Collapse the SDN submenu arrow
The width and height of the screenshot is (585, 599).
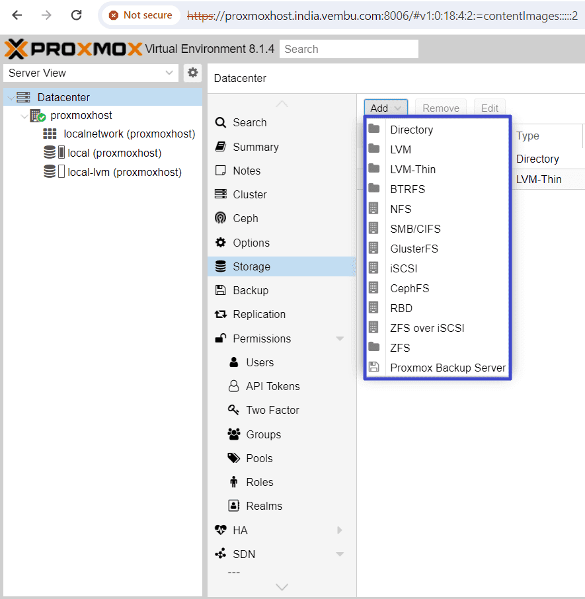340,554
